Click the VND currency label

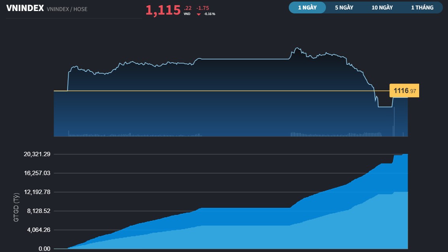point(187,14)
